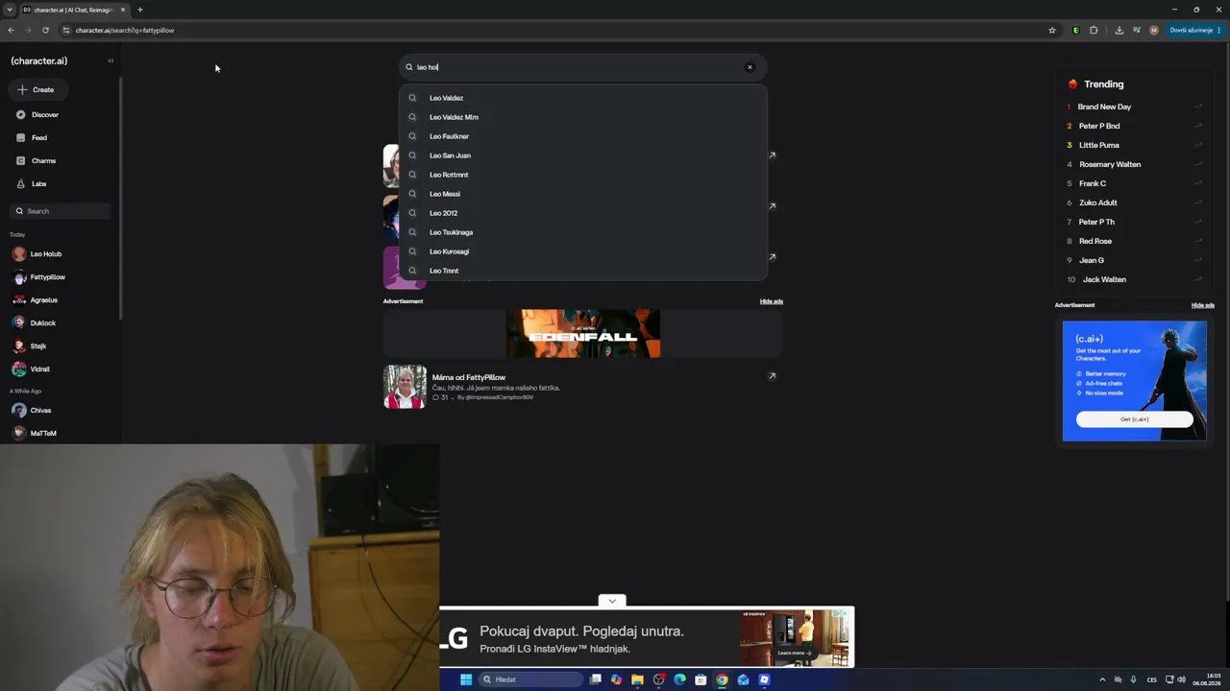The image size is (1230, 691).
Task: Open a new browser tab
Action: [x=140, y=10]
